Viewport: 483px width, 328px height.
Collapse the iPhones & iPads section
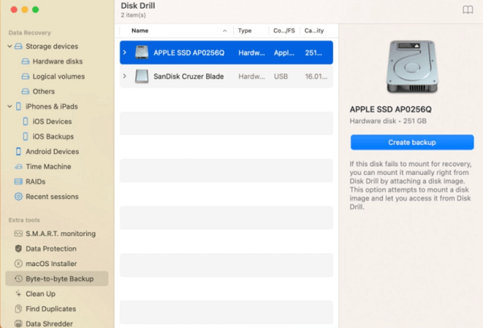click(9, 106)
